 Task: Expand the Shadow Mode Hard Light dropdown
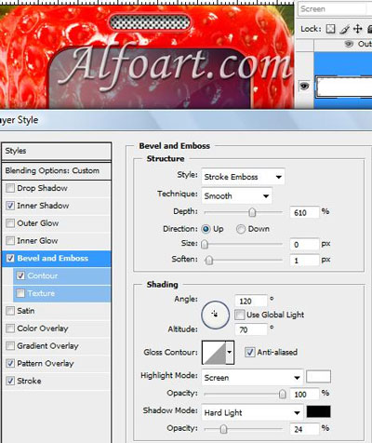[252, 412]
